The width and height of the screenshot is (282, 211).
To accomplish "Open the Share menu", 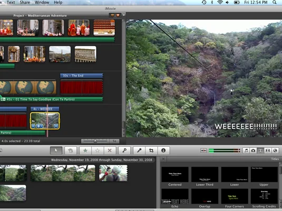I will [25, 2].
